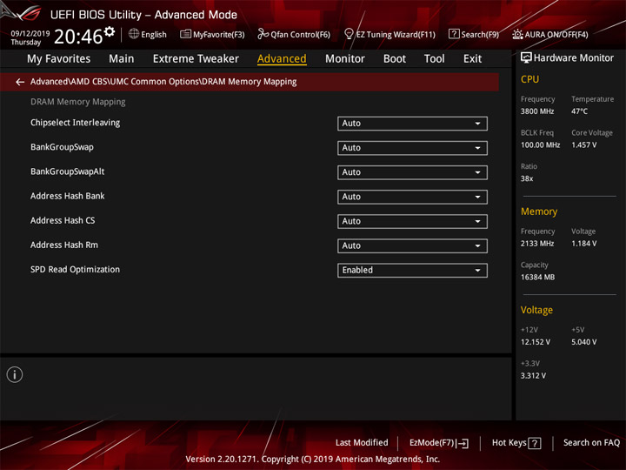Click the info icon in the help area
This screenshot has width=626, height=470.
(15, 374)
